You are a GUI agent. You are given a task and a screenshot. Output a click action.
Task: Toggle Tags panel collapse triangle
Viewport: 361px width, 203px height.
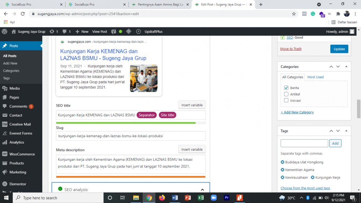346,131
